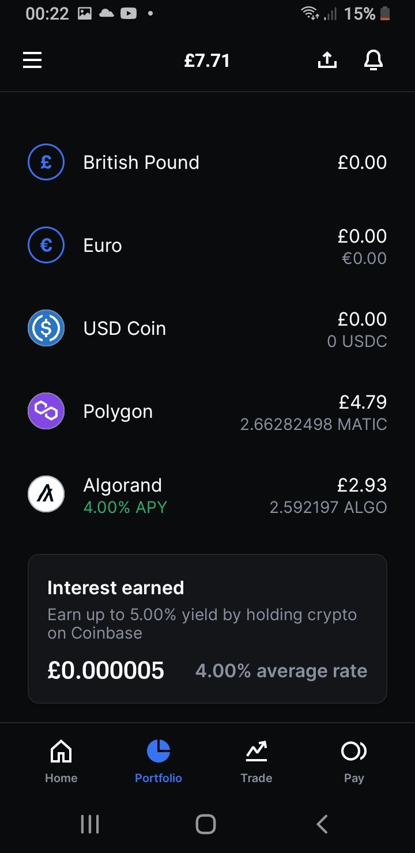The height and width of the screenshot is (853, 415).
Task: Open the Pay tab
Action: click(x=354, y=761)
